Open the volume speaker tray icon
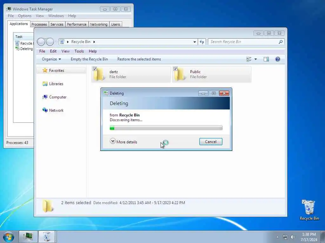325x243 pixels. tap(293, 237)
